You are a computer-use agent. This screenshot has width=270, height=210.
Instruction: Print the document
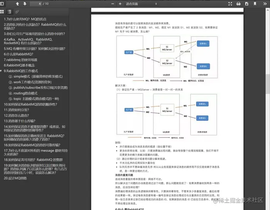pos(238,4)
